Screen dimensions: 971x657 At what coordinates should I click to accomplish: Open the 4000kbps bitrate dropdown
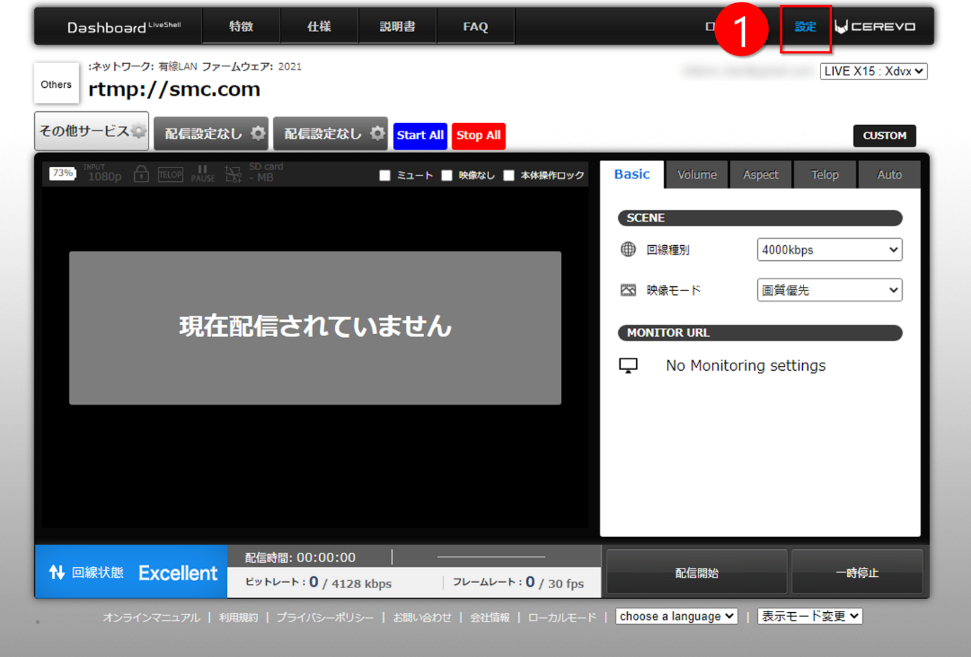click(x=829, y=250)
